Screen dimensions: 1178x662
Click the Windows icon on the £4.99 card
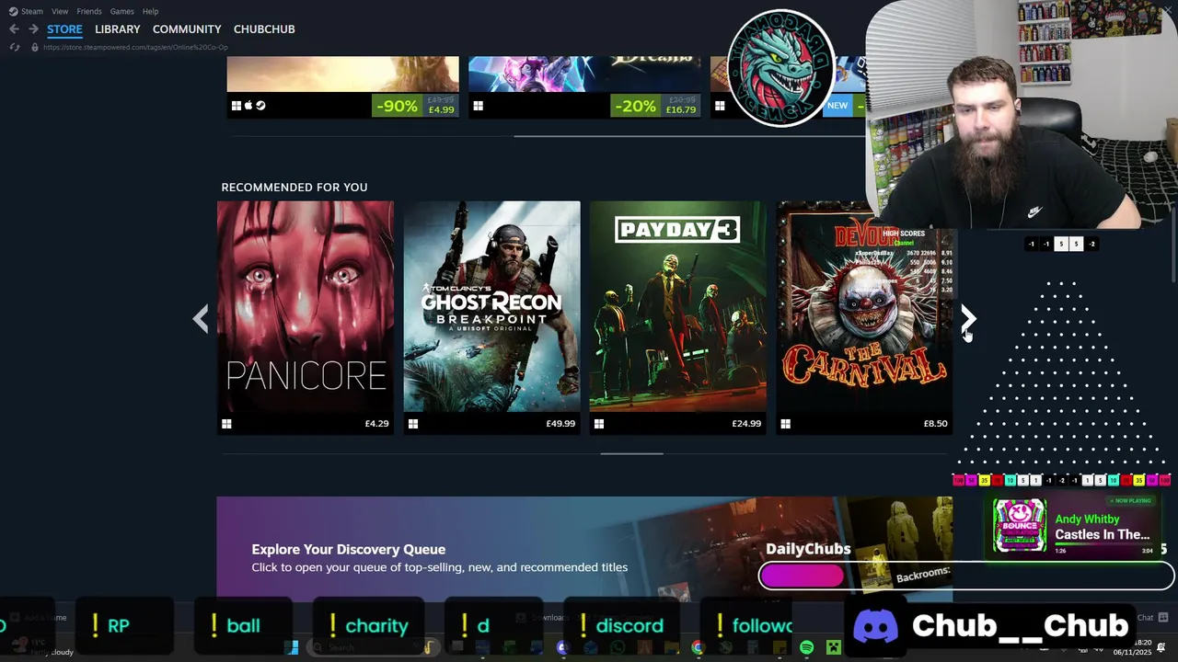click(x=237, y=106)
